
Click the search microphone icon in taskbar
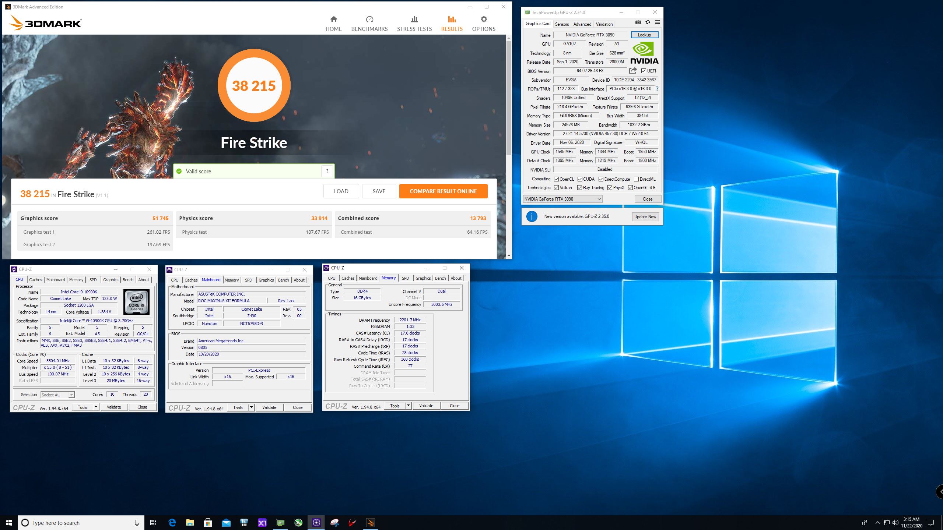pyautogui.click(x=137, y=523)
